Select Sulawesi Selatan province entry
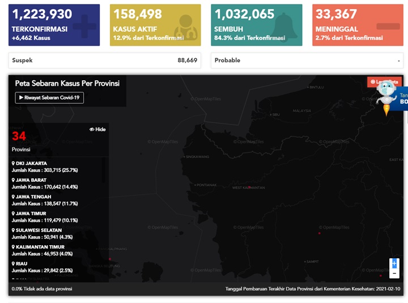This screenshot has height=303, width=408. 42,233
